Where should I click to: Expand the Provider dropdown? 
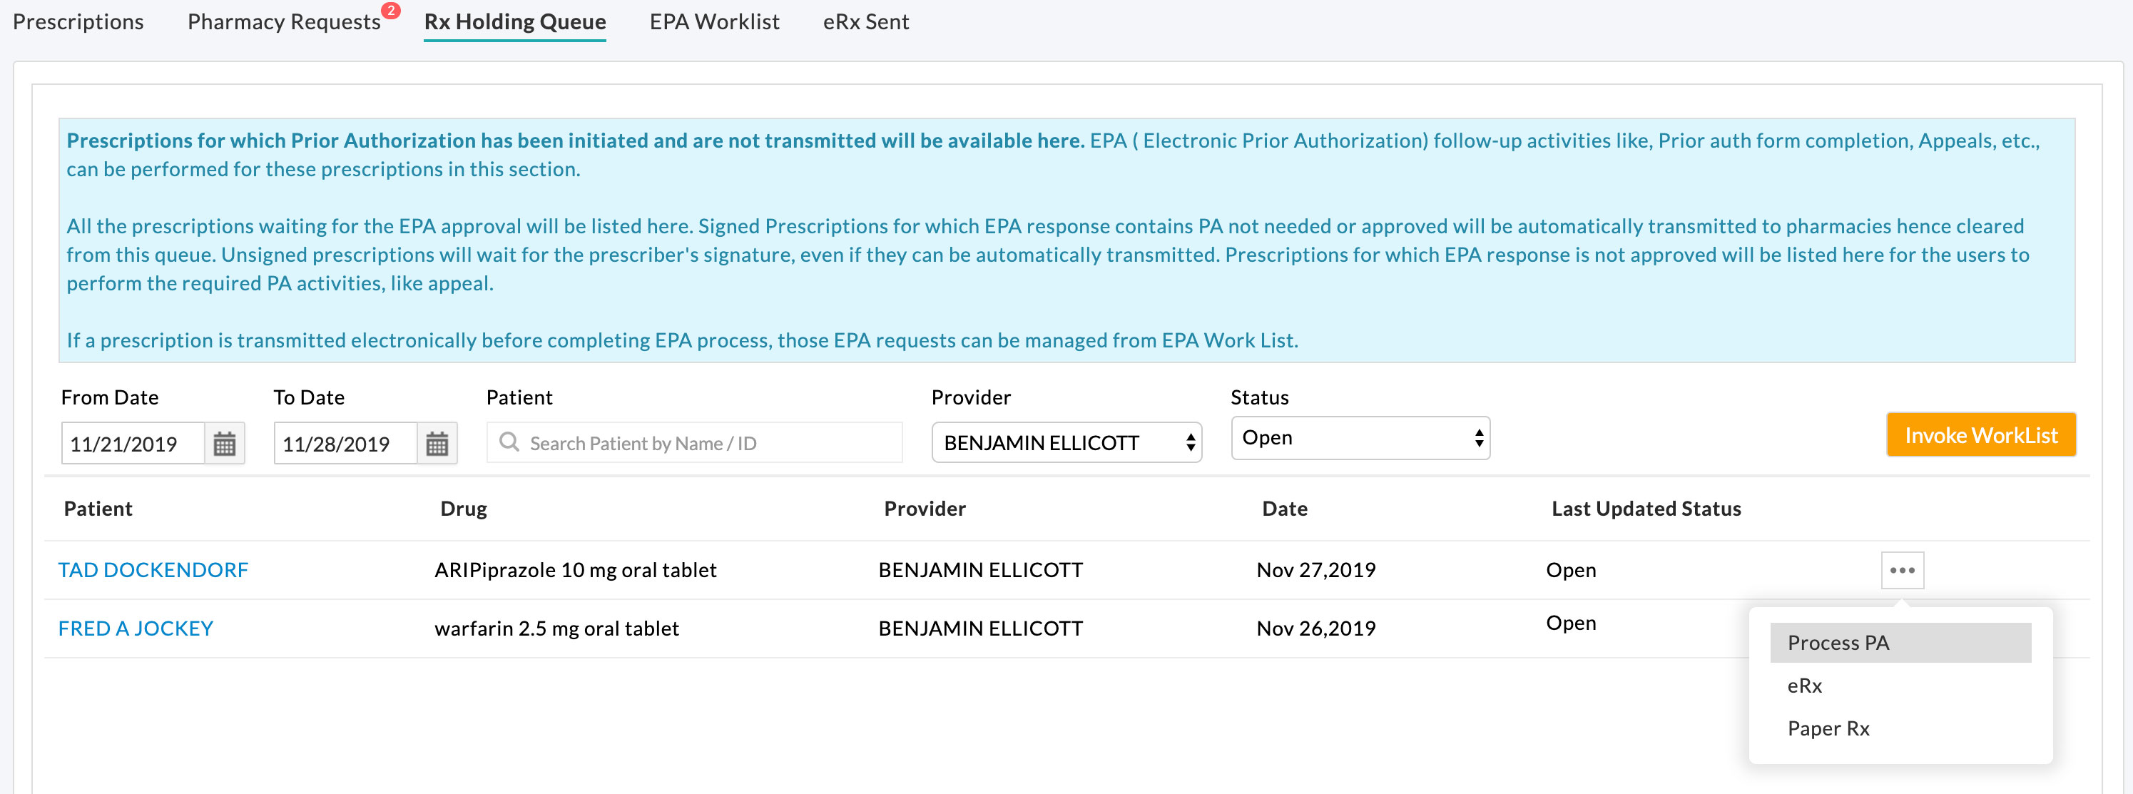tap(1066, 442)
